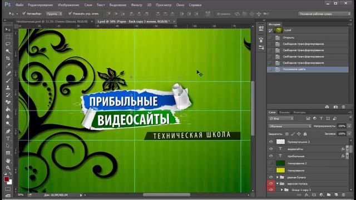Collapse the верхняя полоса group

click(277, 184)
